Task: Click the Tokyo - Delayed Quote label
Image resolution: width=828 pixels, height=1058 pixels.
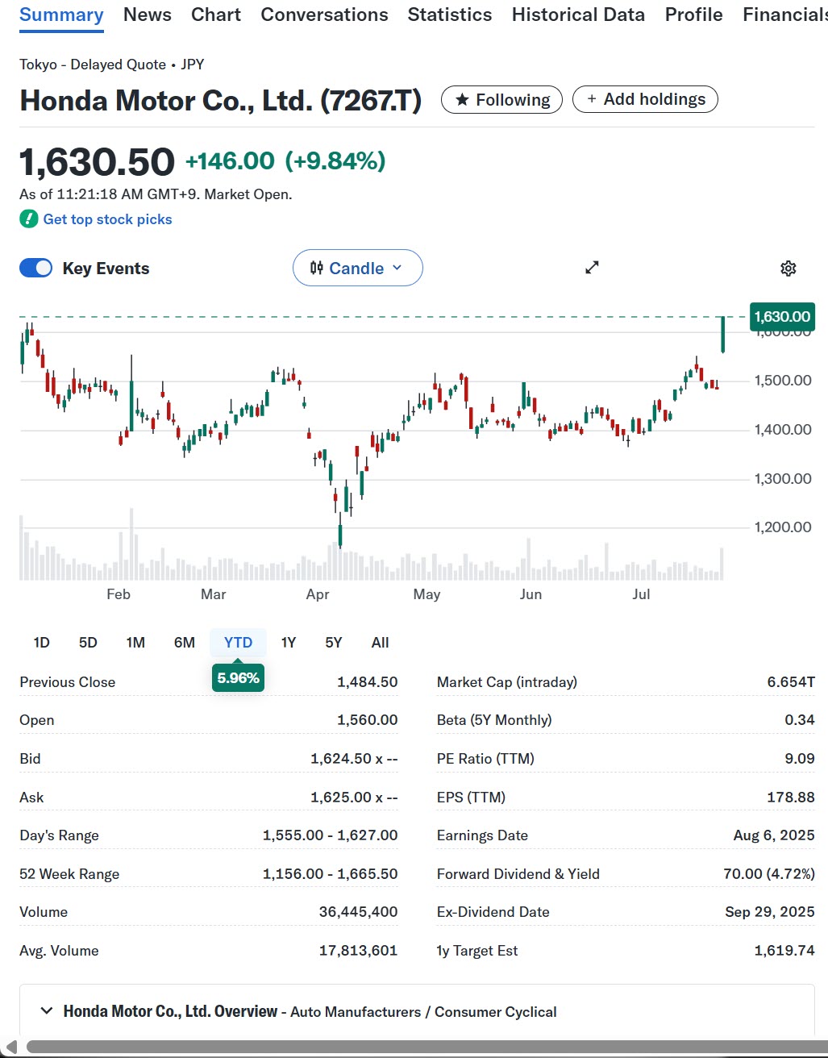Action: point(93,65)
